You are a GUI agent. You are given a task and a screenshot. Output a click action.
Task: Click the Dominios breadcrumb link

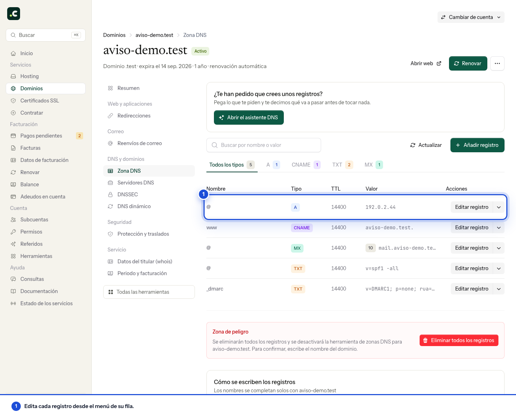pos(114,35)
